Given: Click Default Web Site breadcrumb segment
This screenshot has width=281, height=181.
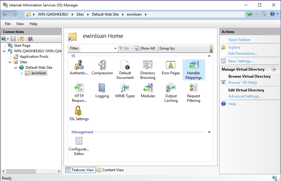Looking at the screenshot, I should 105,14.
